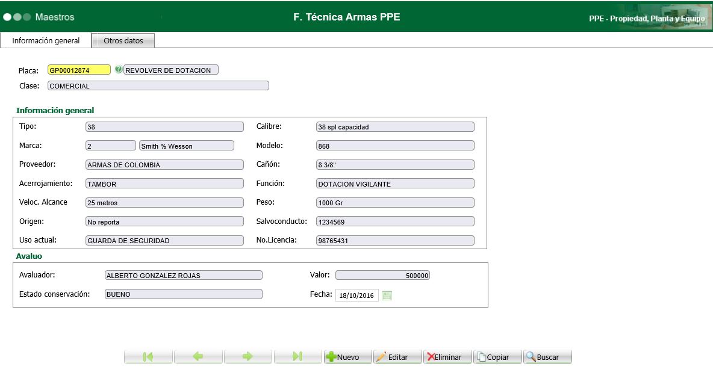
Task: Open the Fecha calendar picker icon
Action: point(387,296)
